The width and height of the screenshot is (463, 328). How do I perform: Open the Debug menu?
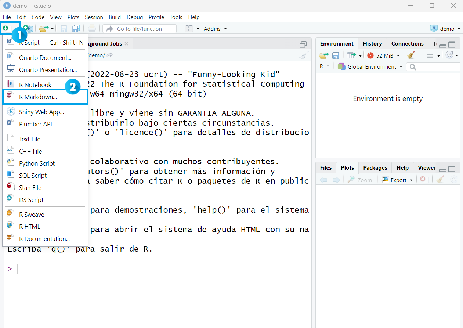coord(135,17)
